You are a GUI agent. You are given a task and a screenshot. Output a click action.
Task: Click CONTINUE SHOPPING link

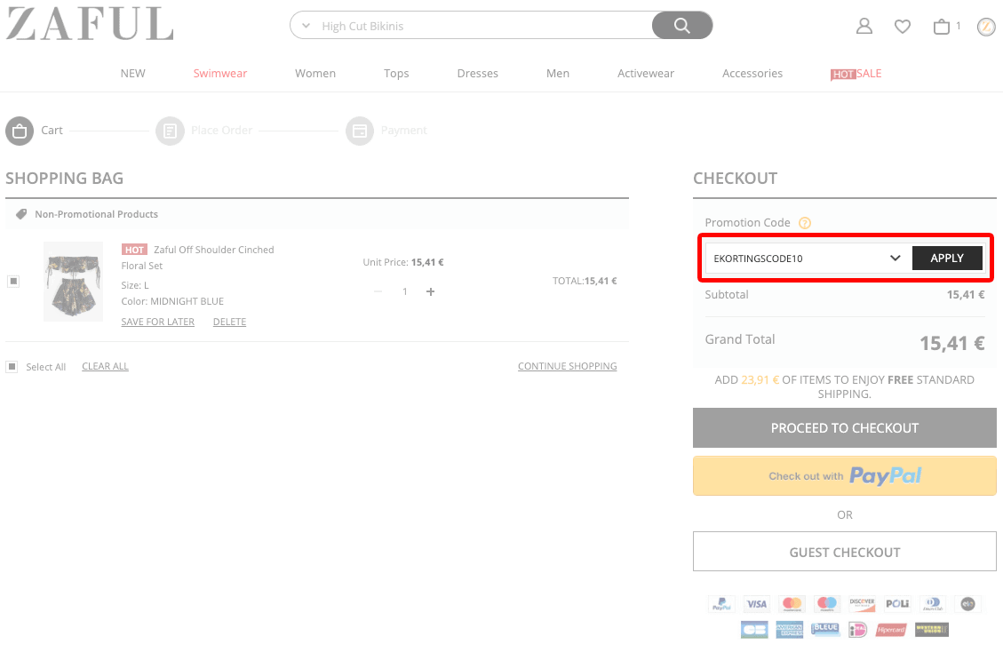click(x=568, y=367)
